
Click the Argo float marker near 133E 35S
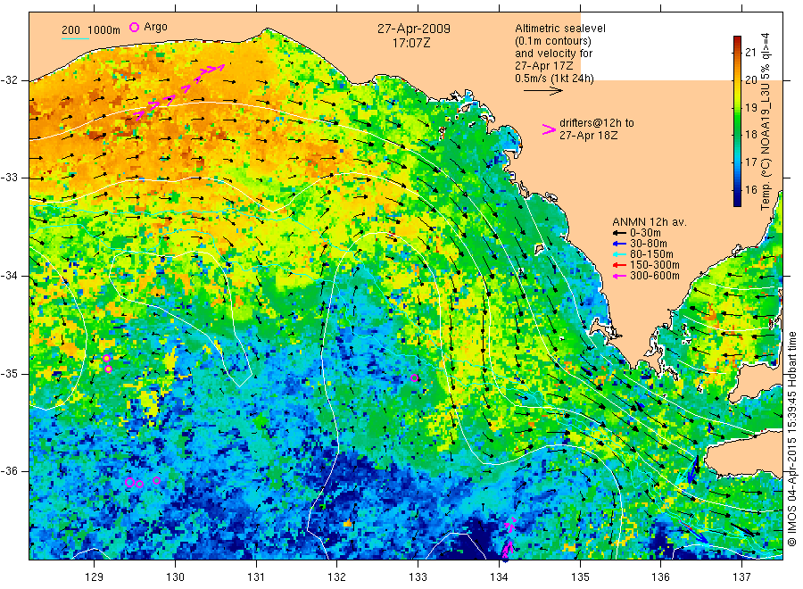415,378
